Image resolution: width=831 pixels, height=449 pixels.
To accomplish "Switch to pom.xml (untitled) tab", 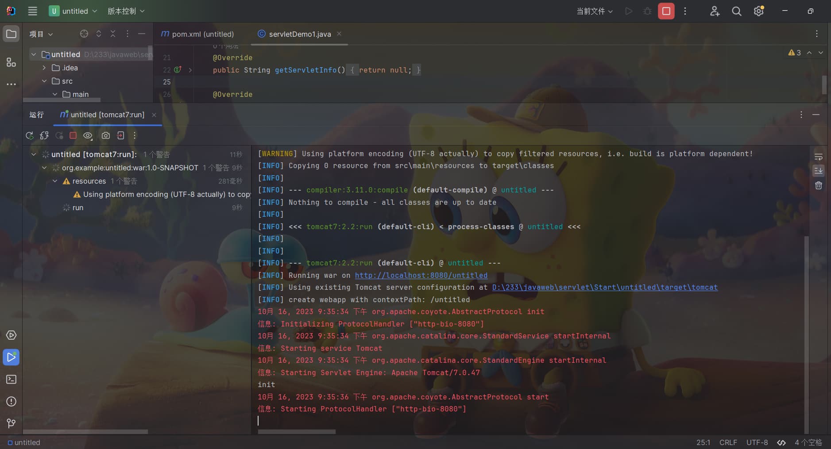I will point(197,34).
